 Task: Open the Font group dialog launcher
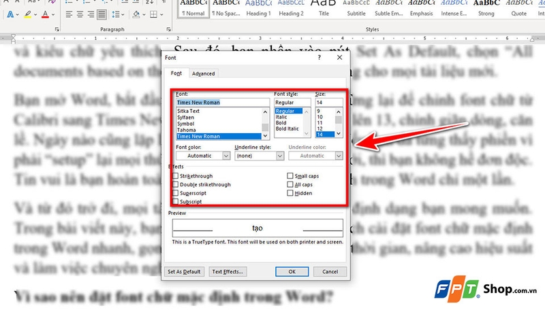57,29
